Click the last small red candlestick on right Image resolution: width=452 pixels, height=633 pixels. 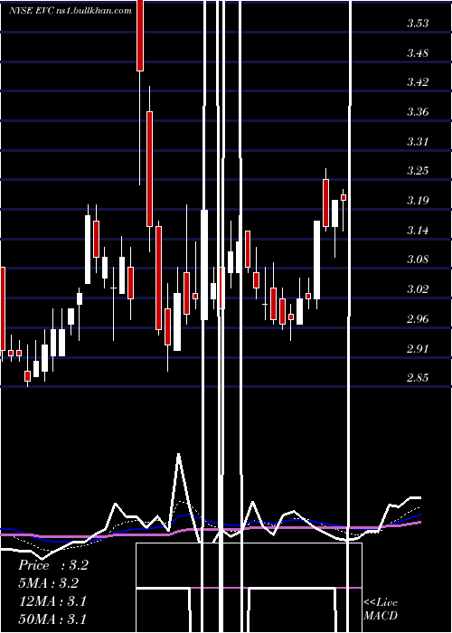tap(344, 197)
